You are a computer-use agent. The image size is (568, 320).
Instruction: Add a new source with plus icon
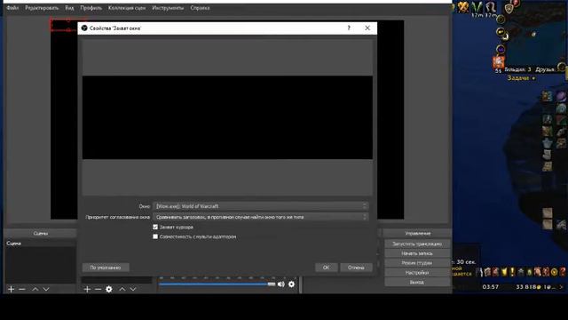87,289
